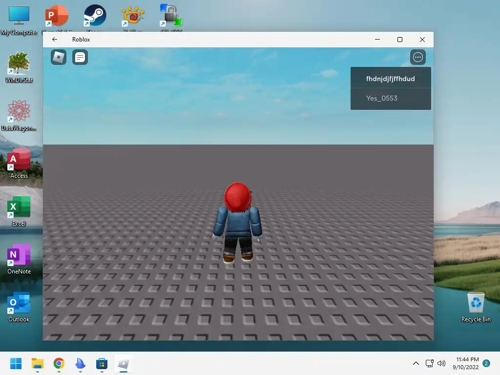Close the Roblox window

tap(422, 40)
